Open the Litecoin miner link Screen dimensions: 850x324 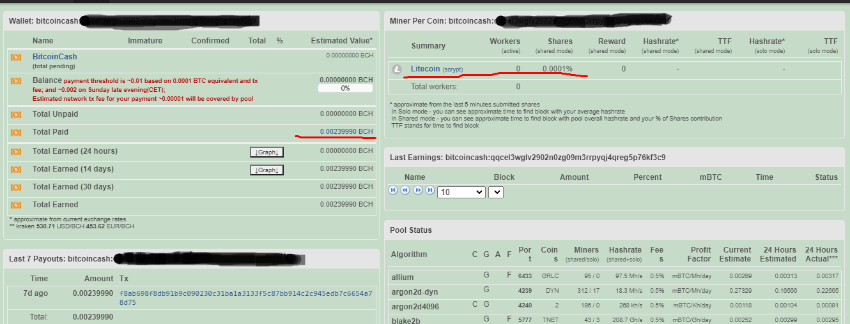[x=425, y=68]
